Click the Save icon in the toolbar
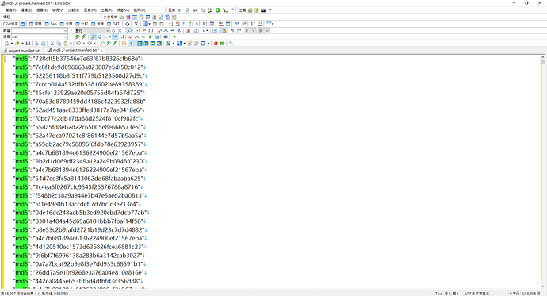Viewport: 547px width, 296px height. pos(28,44)
